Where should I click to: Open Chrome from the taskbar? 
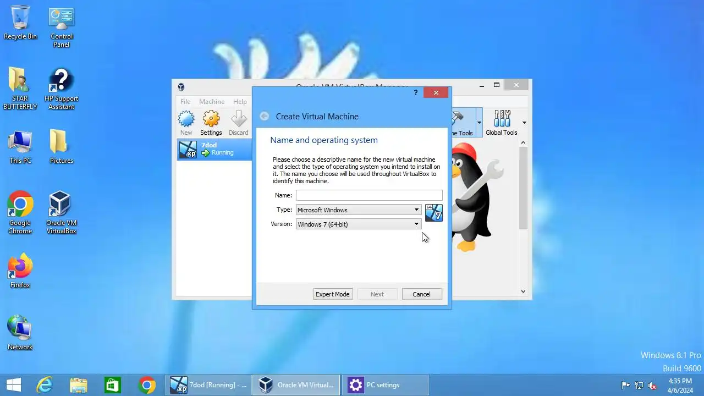coord(147,385)
